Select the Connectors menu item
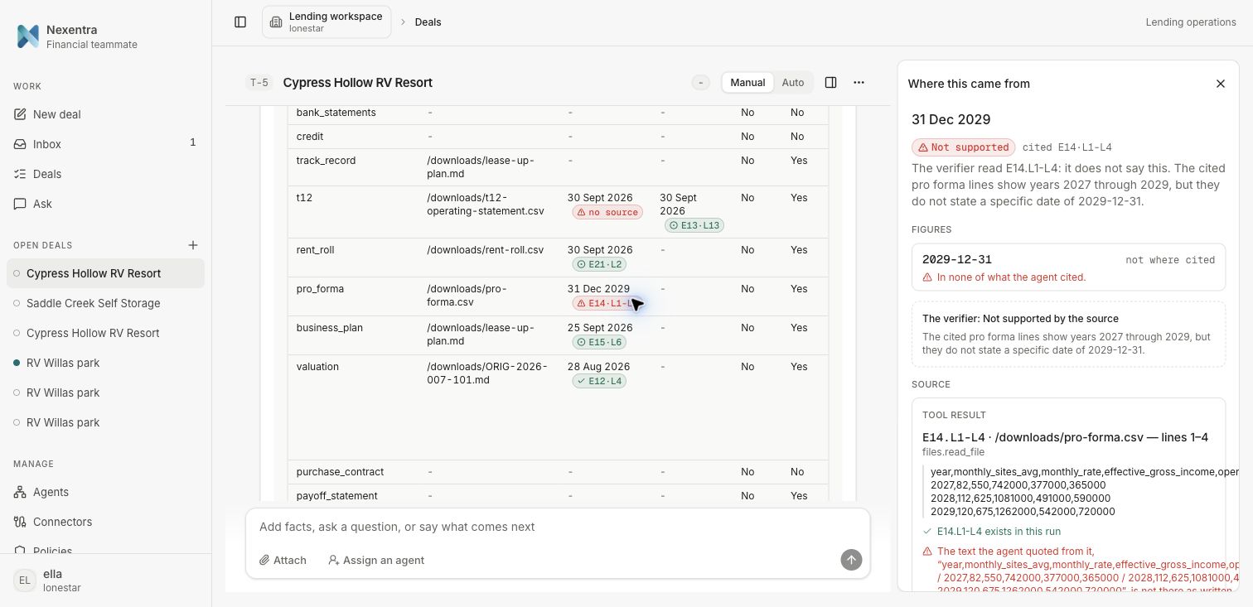The image size is (1253, 607). 105,522
